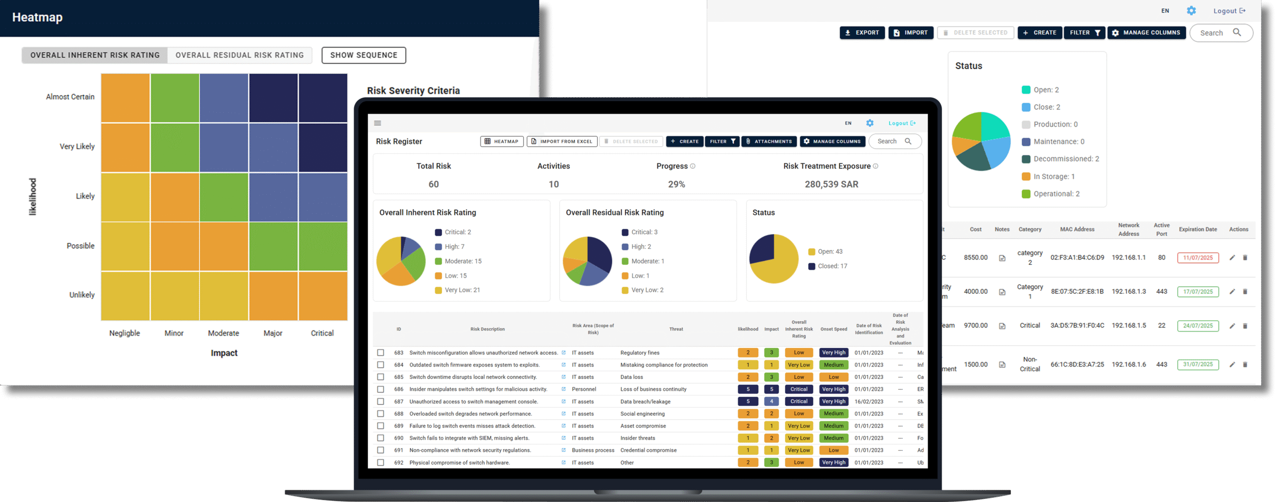1276x502 pixels.
Task: Click search magnifier icon in Risk Register
Action: click(x=908, y=141)
